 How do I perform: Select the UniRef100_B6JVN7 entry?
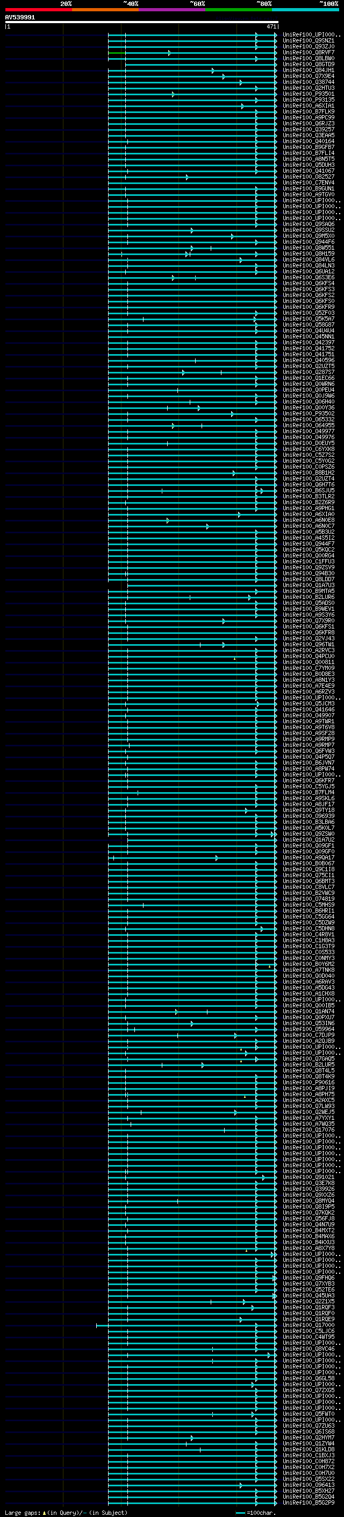tap(309, 763)
